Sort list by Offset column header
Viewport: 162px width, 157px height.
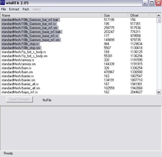pyautogui.click(x=139, y=15)
